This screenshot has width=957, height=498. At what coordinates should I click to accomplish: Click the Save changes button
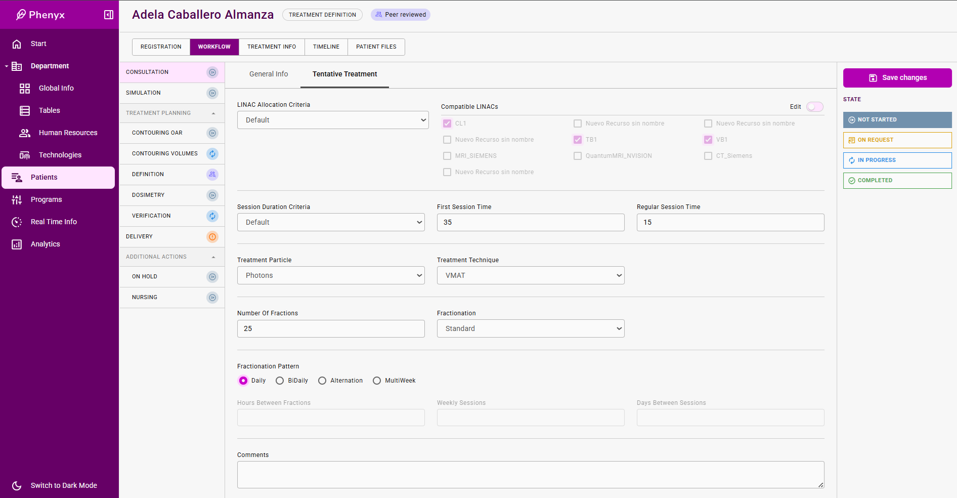pyautogui.click(x=897, y=78)
